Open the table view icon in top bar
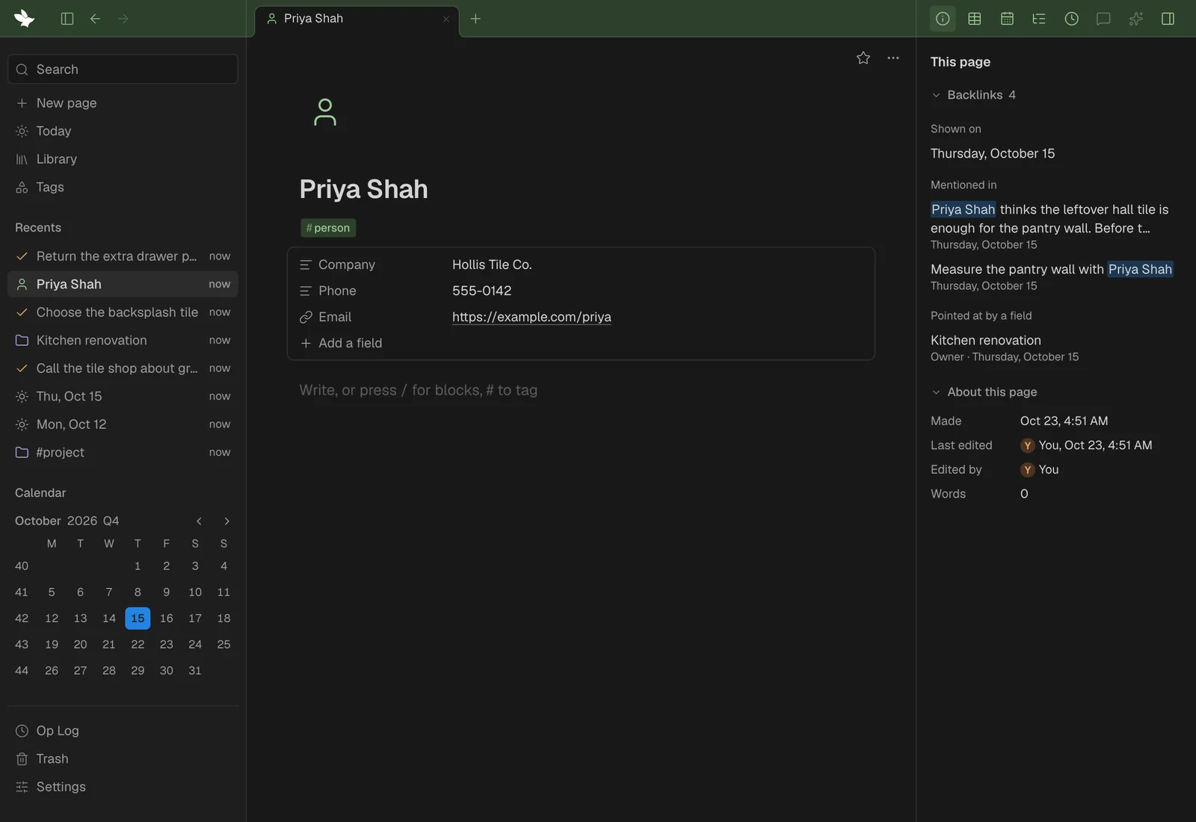This screenshot has height=822, width=1196. (x=975, y=19)
